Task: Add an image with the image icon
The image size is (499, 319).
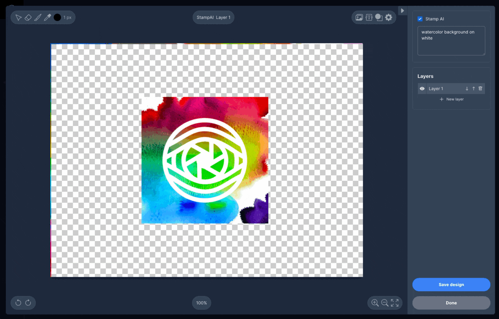Action: (359, 17)
